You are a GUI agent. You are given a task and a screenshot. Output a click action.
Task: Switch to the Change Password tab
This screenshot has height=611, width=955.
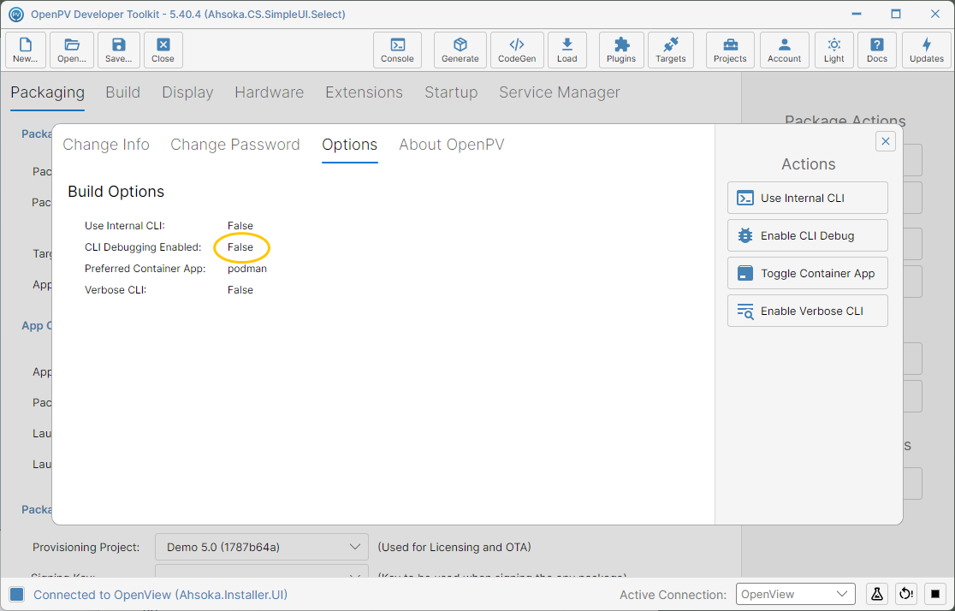[235, 145]
